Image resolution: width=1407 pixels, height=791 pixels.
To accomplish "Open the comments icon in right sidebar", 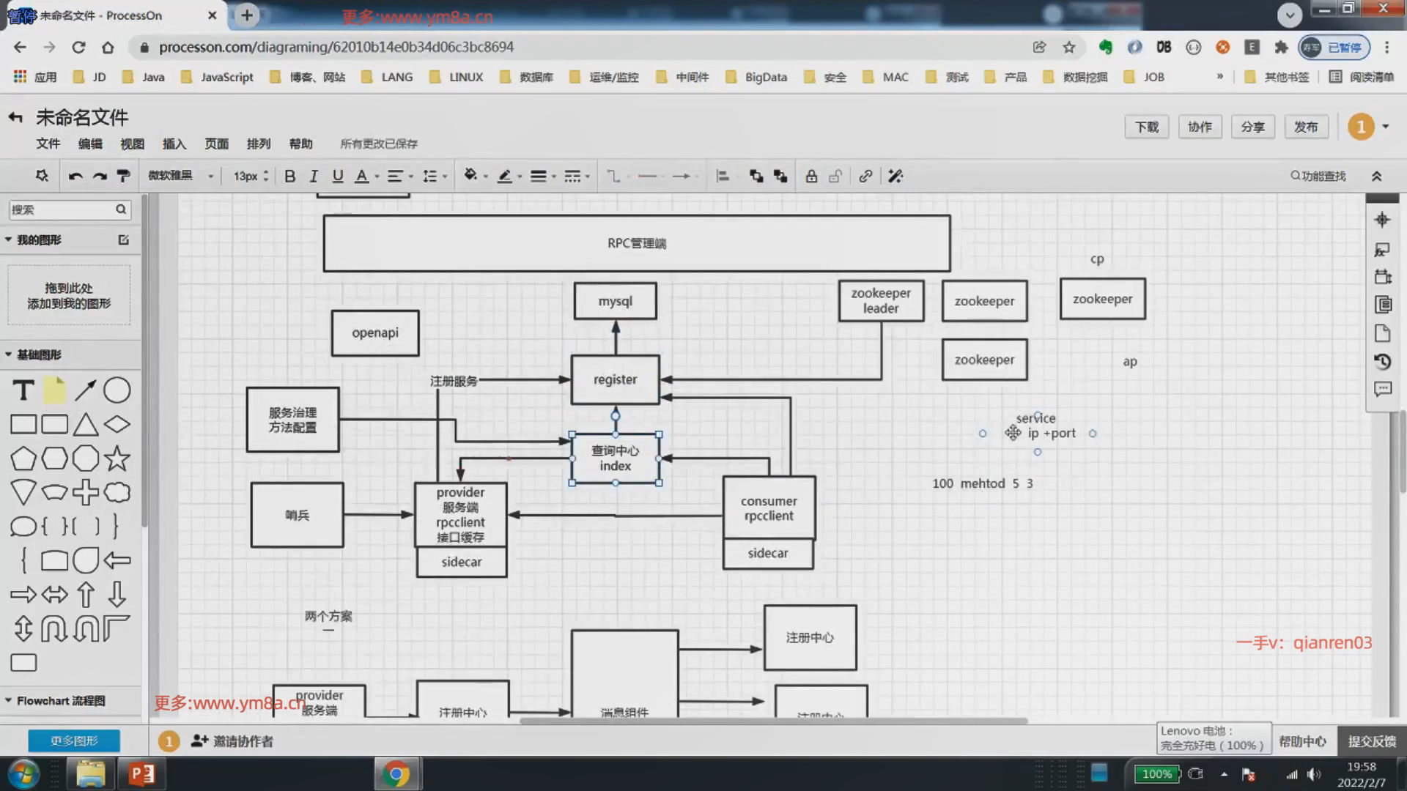I will click(x=1382, y=389).
